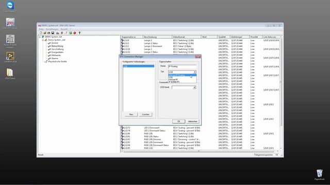
Task: Confirm dialog with OK button
Action: click(x=178, y=121)
